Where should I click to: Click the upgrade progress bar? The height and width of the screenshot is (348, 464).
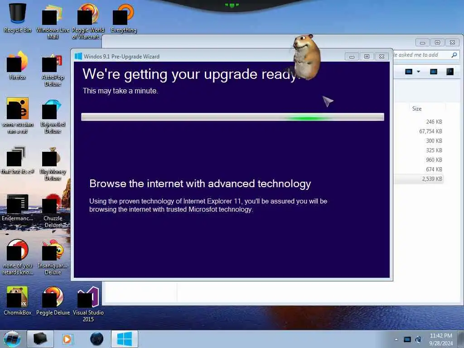(232, 117)
